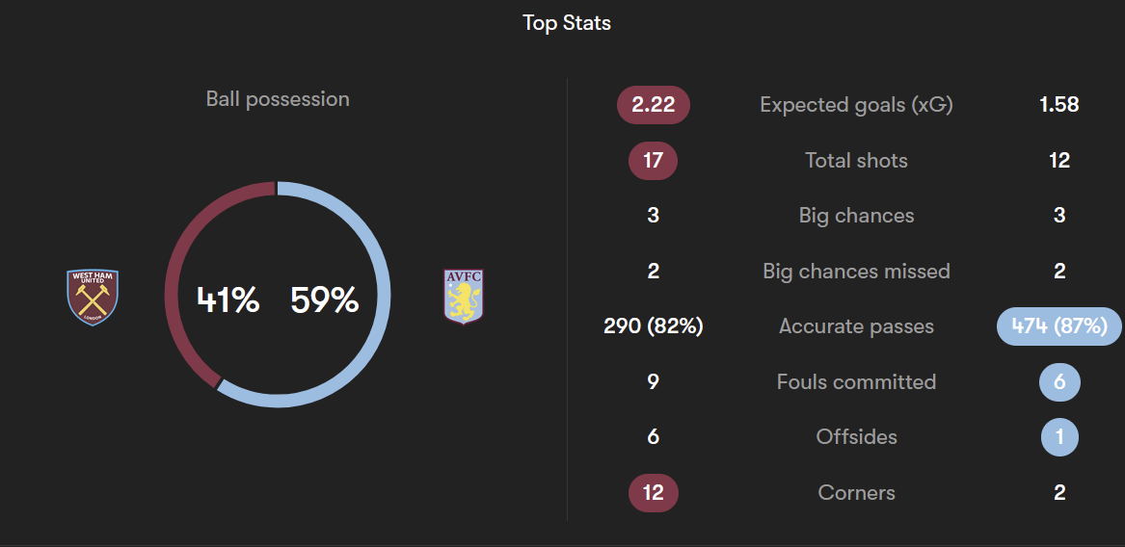The width and height of the screenshot is (1125, 547).
Task: Click the Ball possession label
Action: (278, 99)
